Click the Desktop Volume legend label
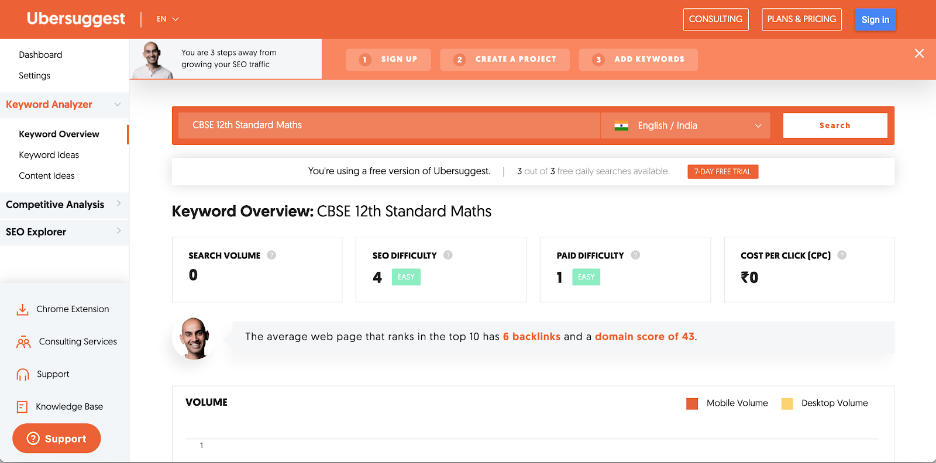Viewport: 936px width, 463px height. coord(835,403)
